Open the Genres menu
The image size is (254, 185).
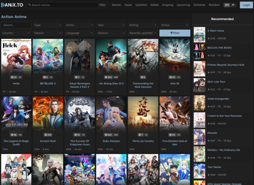[116, 5]
